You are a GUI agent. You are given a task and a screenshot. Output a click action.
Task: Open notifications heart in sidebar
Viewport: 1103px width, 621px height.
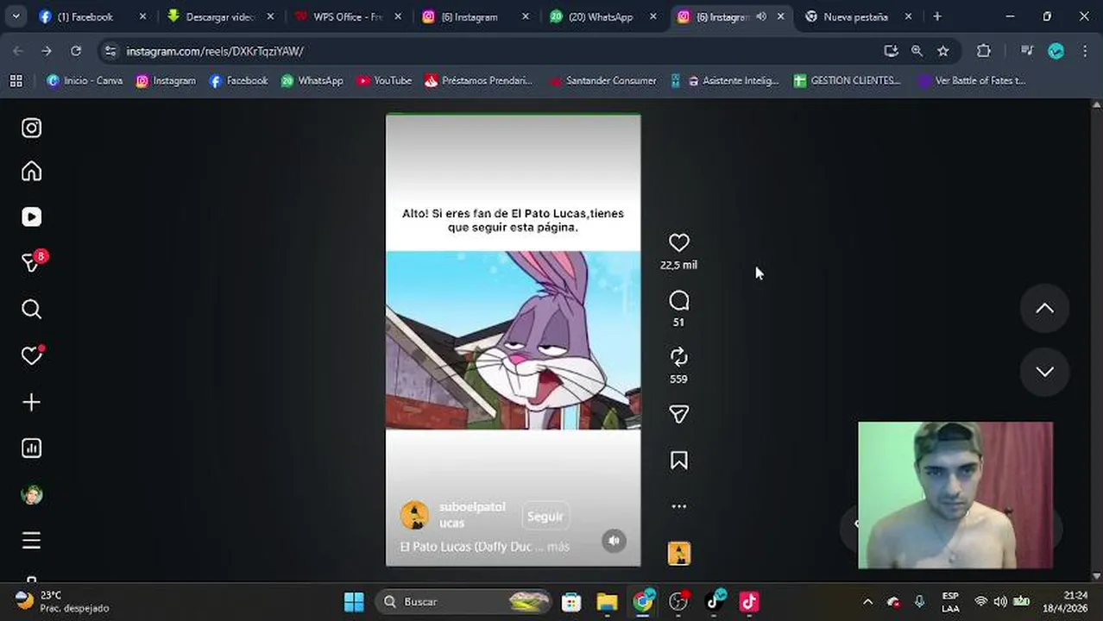point(31,355)
